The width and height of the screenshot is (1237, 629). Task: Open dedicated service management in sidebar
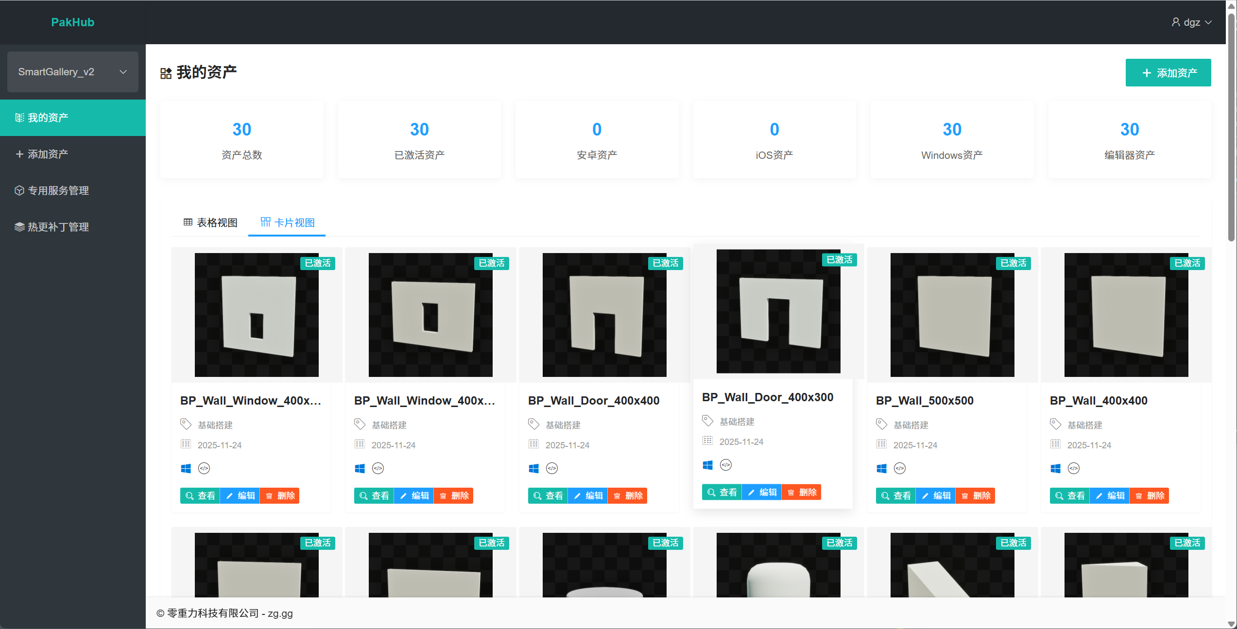(58, 190)
